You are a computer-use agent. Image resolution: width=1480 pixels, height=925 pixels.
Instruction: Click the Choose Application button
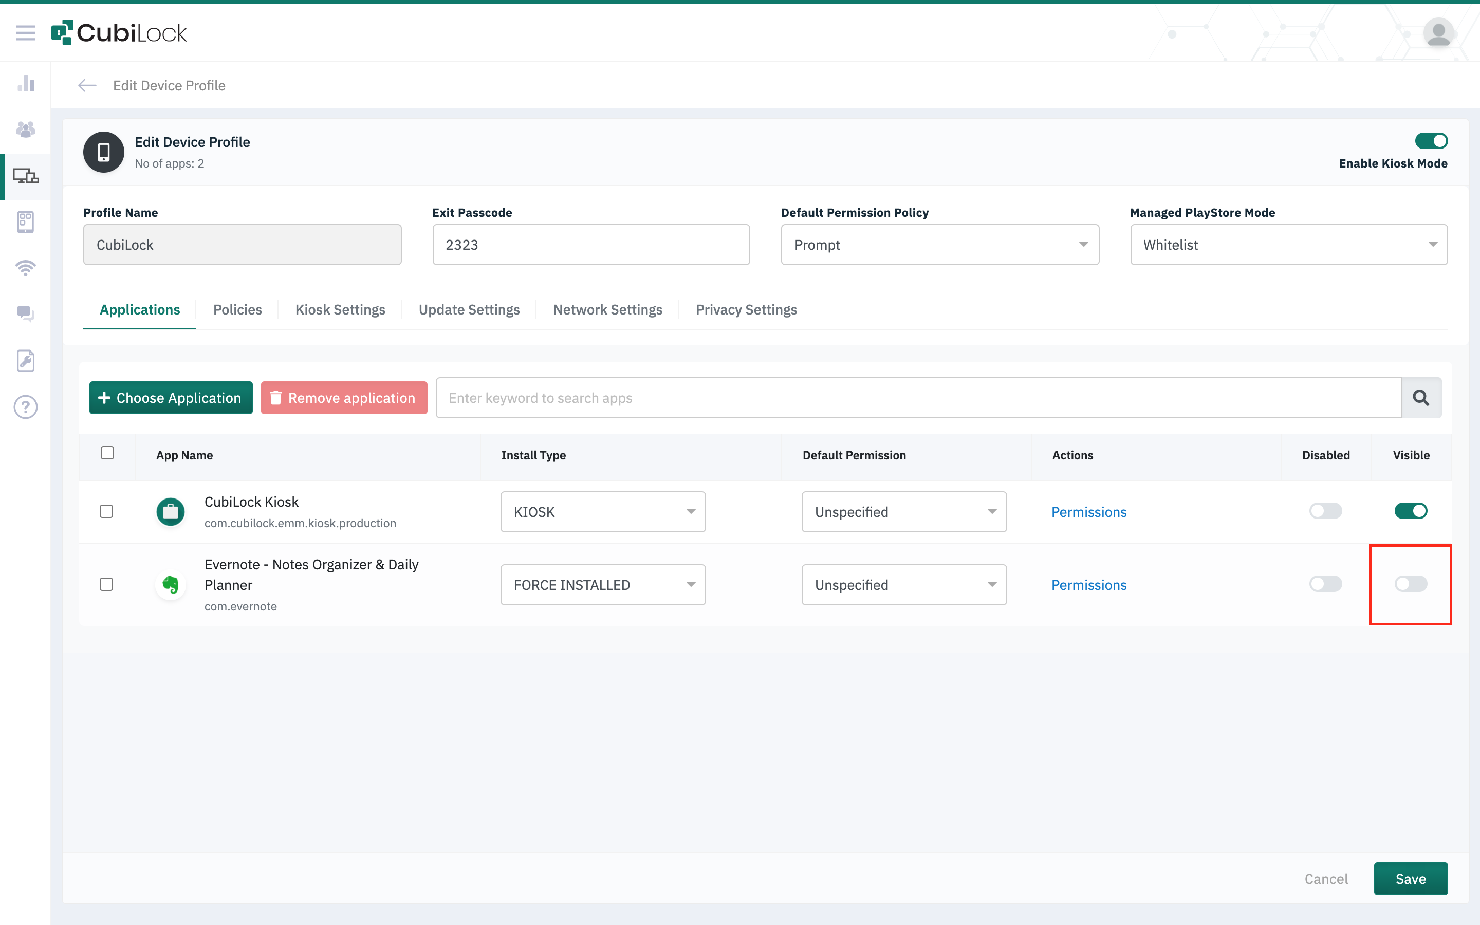pos(171,398)
